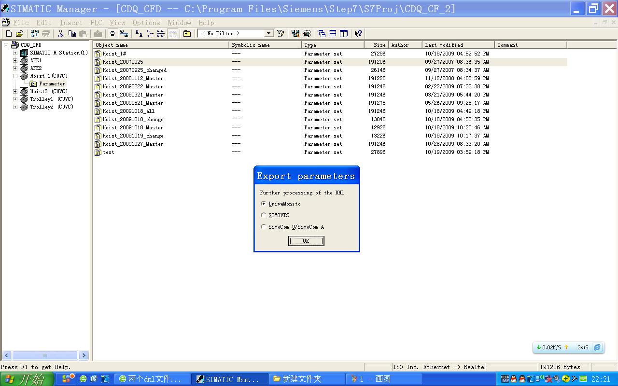The height and width of the screenshot is (386, 618).
Task: Confirm export with the OK button
Action: click(x=306, y=241)
